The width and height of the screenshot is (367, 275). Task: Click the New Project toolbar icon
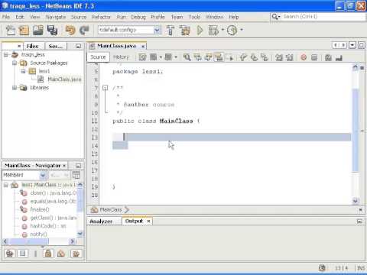[x=24, y=31]
